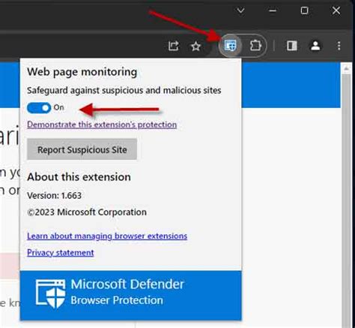Bookmark this page with the star icon
355x328 pixels.
[x=195, y=47]
